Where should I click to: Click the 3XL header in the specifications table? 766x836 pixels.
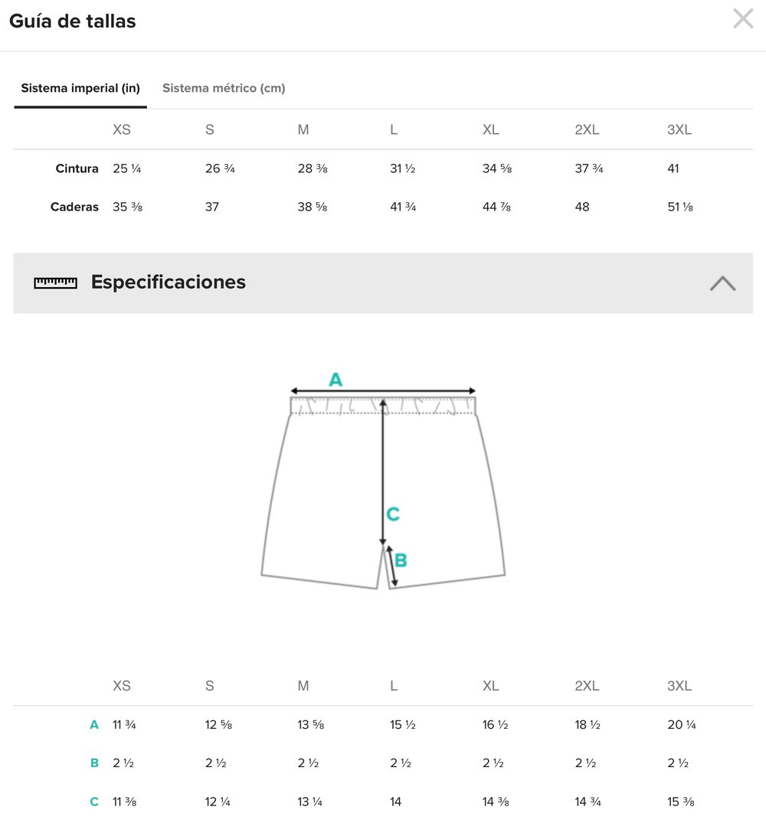point(679,686)
